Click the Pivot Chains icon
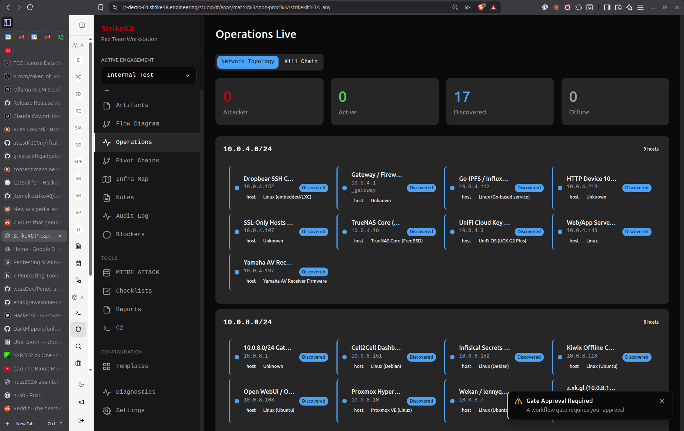Screen dimensions: 684x431 tap(107, 161)
